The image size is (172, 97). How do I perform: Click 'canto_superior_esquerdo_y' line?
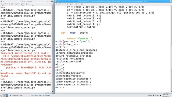[x=73, y=82]
